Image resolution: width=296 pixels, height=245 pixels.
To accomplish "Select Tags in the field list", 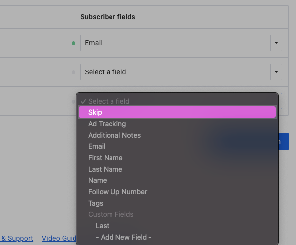I will tap(96, 203).
